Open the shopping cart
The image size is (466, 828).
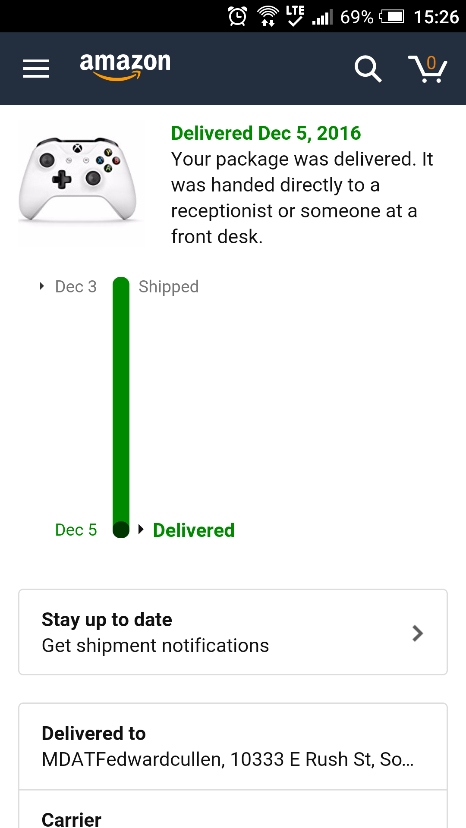click(428, 69)
